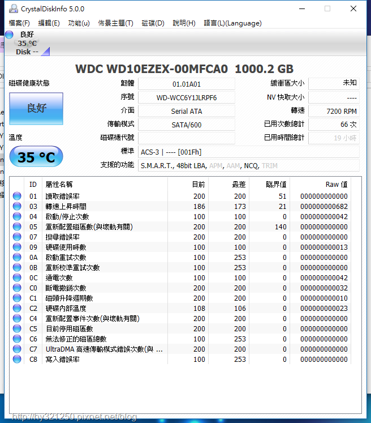371x423 pixels.
Task: Click the CrystalDiskInfo app icon in title bar
Action: pos(13,9)
